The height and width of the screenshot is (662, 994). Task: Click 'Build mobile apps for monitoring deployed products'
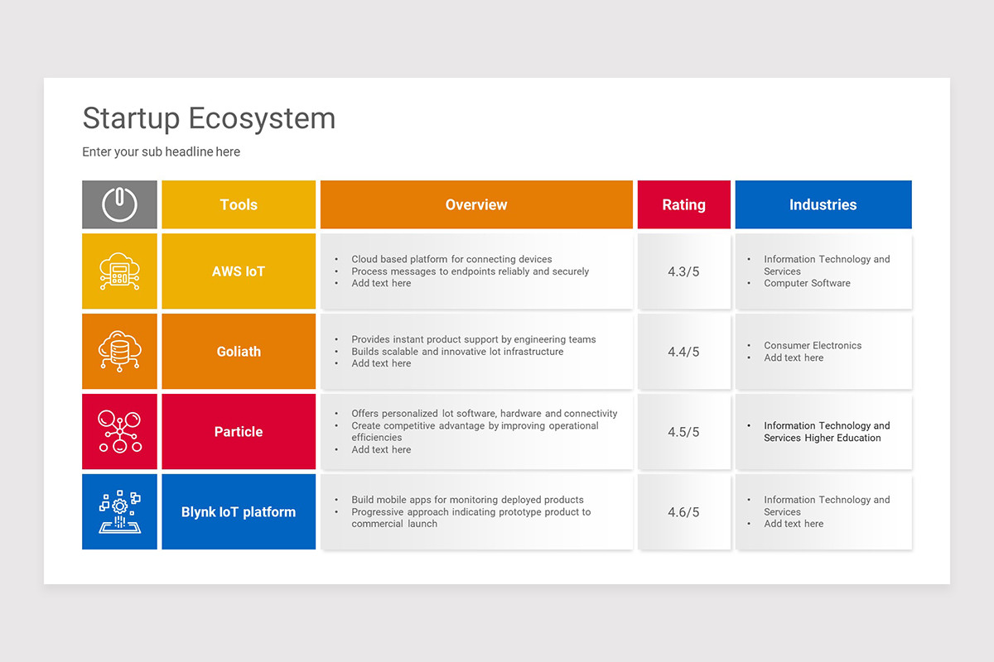tap(467, 500)
